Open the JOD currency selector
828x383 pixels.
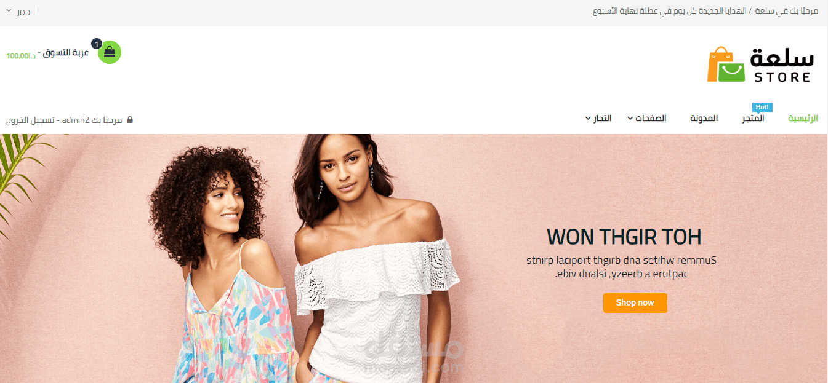(19, 12)
